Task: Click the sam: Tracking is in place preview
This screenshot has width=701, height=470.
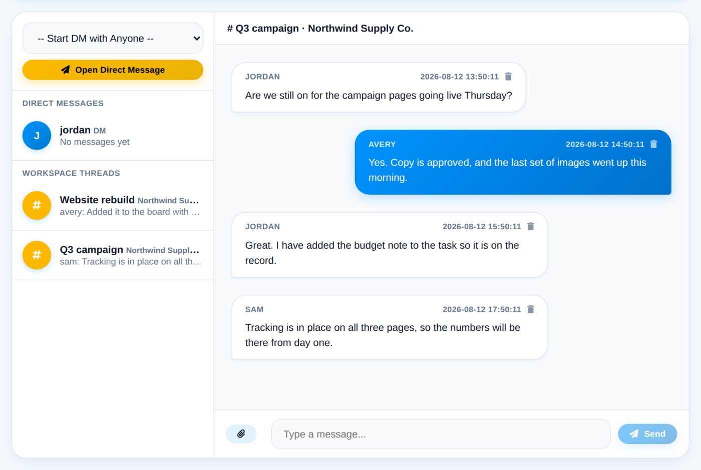Action: (x=130, y=262)
